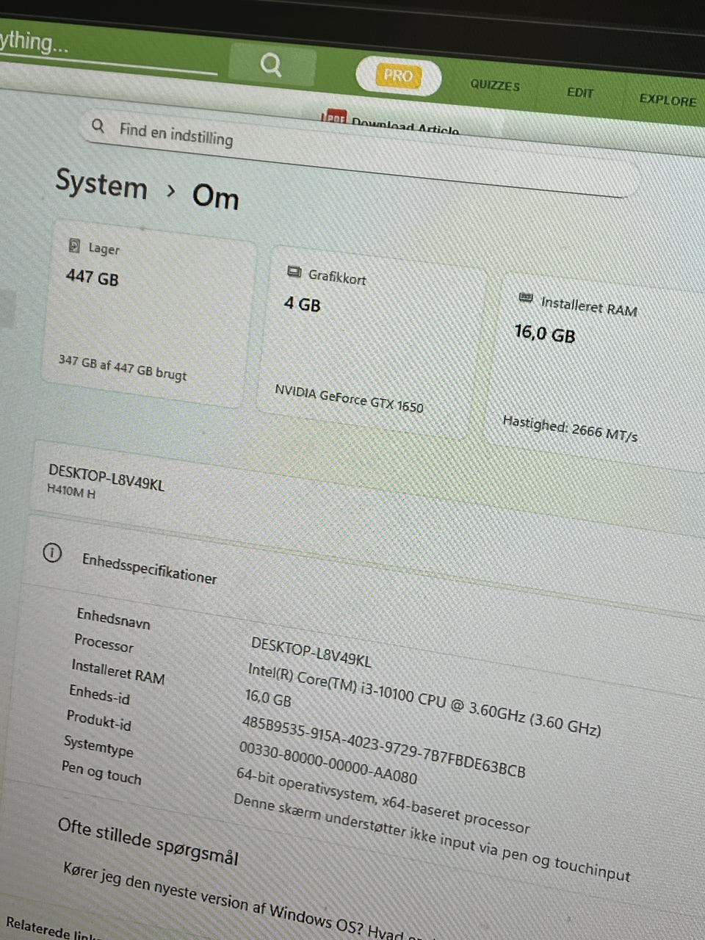The height and width of the screenshot is (940, 705).
Task: Select the '16,0 GB' RAM value in card
Action: pyautogui.click(x=544, y=334)
